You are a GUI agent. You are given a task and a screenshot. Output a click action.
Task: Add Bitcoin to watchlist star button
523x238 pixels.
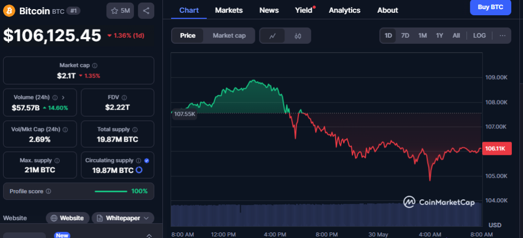pos(120,11)
